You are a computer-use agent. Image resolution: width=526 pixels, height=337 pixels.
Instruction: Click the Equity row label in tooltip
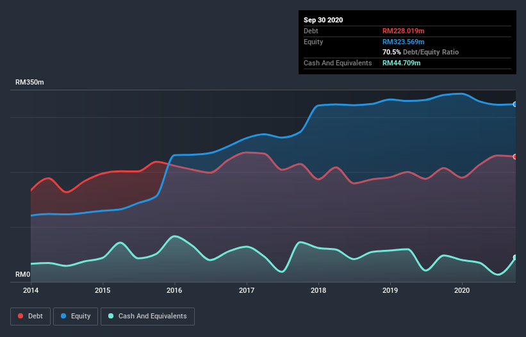pyautogui.click(x=313, y=42)
